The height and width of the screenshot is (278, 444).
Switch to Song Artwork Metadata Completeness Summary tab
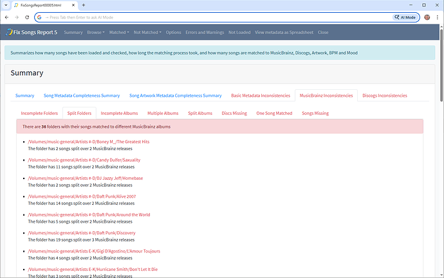175,96
